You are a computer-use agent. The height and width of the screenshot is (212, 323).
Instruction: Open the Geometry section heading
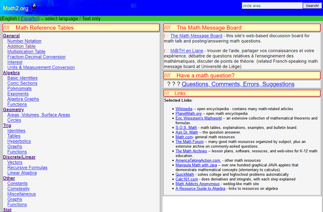(x=14, y=109)
